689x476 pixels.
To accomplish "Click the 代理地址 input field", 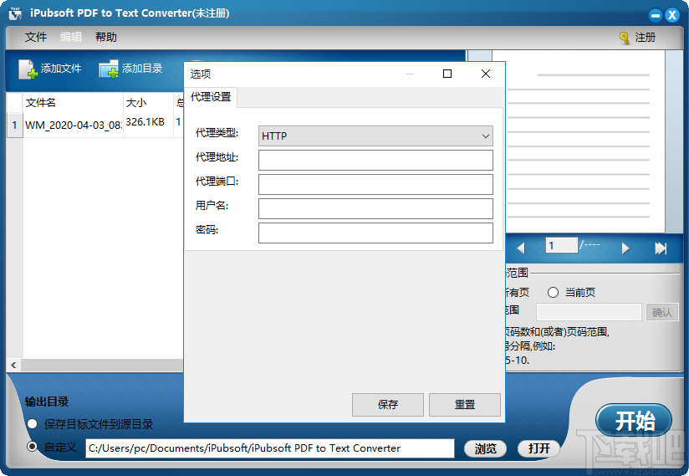I will click(x=375, y=160).
